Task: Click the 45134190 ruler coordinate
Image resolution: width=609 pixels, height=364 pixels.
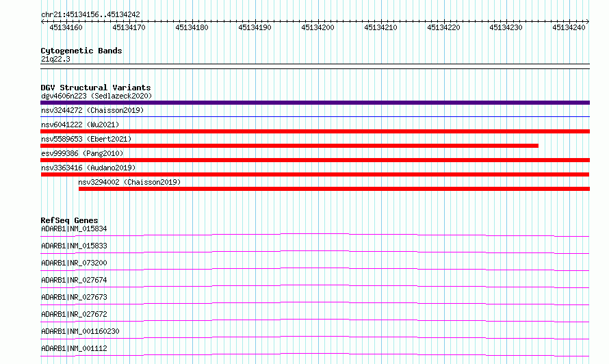Action: tap(255, 27)
